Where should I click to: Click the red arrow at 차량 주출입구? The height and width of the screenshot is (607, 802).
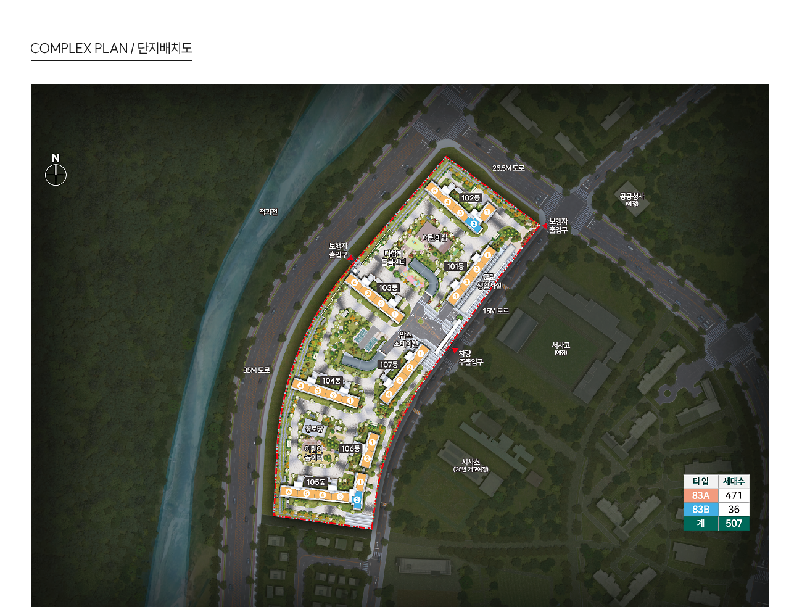(455, 350)
